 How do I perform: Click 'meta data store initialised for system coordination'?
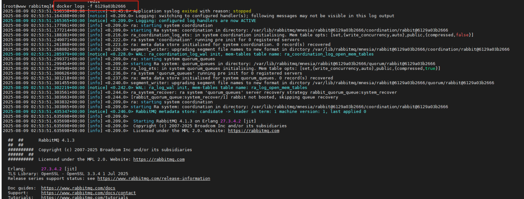(x=208, y=45)
